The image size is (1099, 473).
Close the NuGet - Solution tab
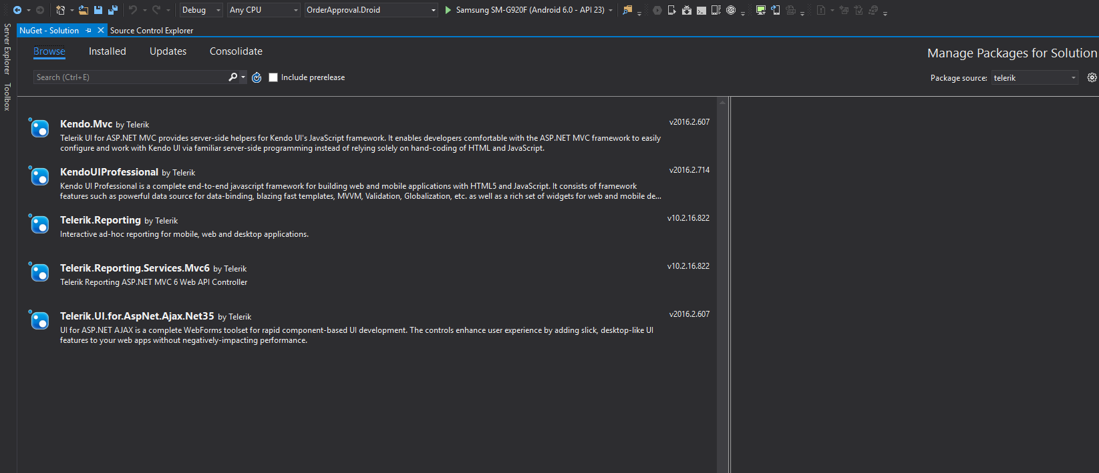[101, 31]
